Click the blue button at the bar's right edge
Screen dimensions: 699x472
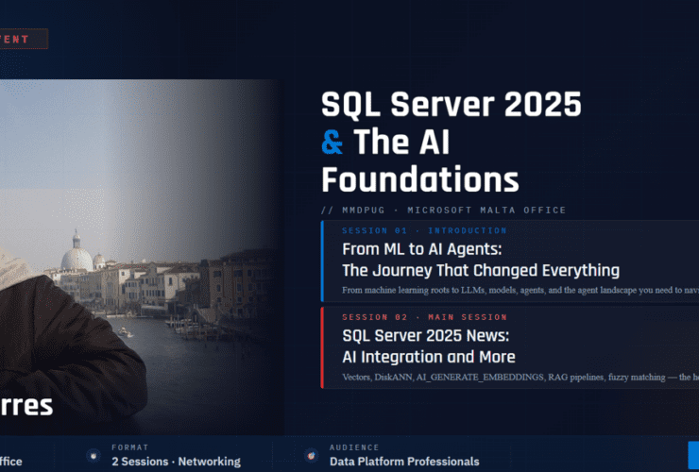coord(693,455)
